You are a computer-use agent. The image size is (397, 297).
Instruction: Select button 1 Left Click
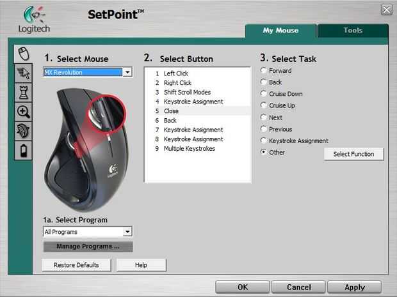[197, 73]
